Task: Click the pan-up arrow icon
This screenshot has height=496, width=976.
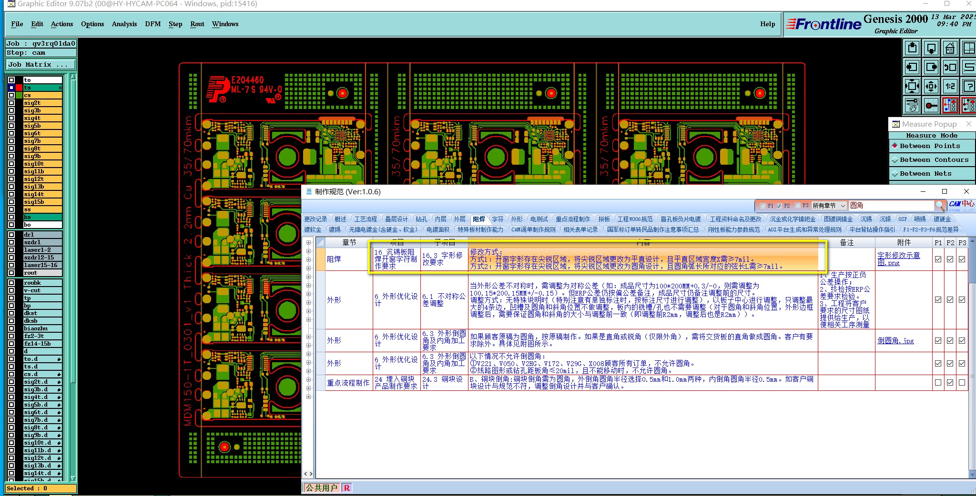Action: [912, 48]
